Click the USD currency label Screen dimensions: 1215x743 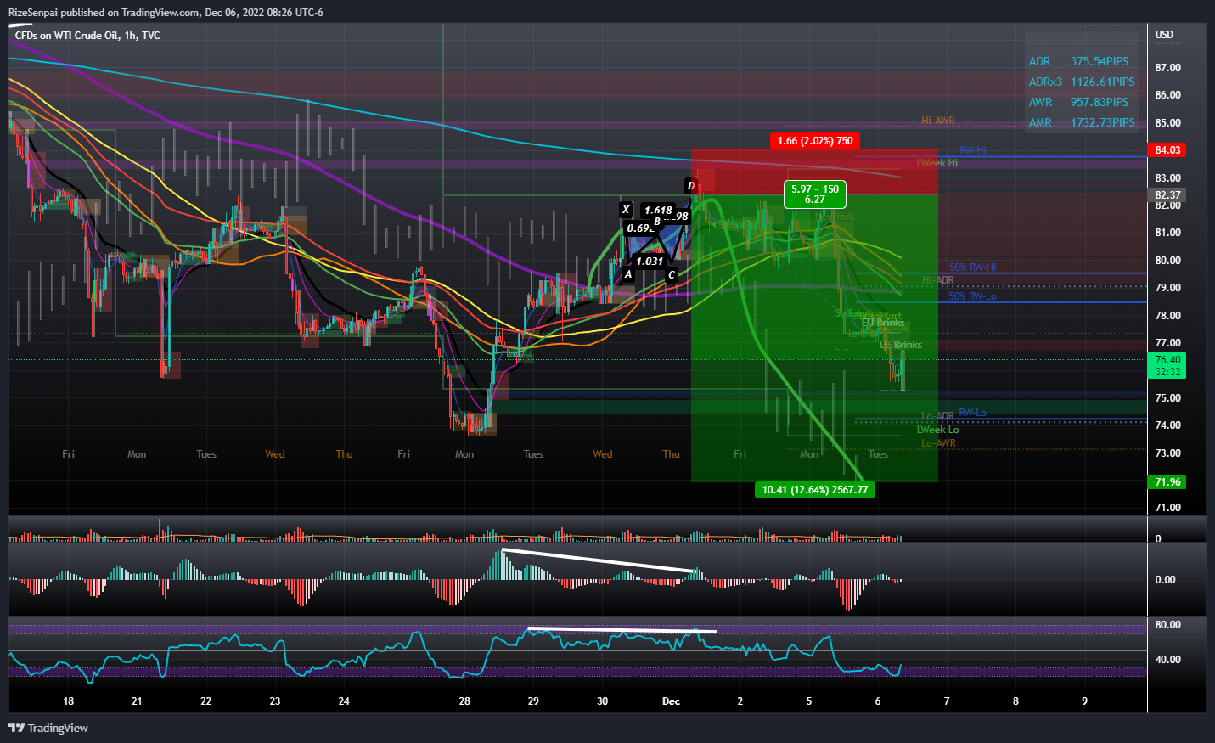tap(1164, 35)
